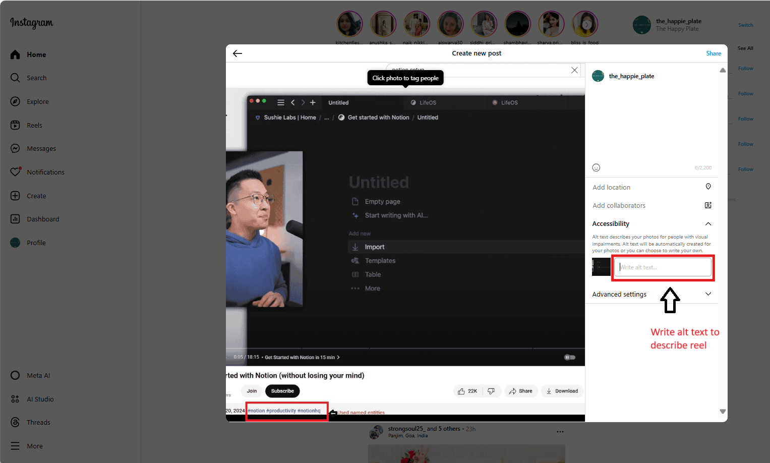Open post options three-dots for strongsoul25_
The width and height of the screenshot is (770, 463).
point(560,432)
